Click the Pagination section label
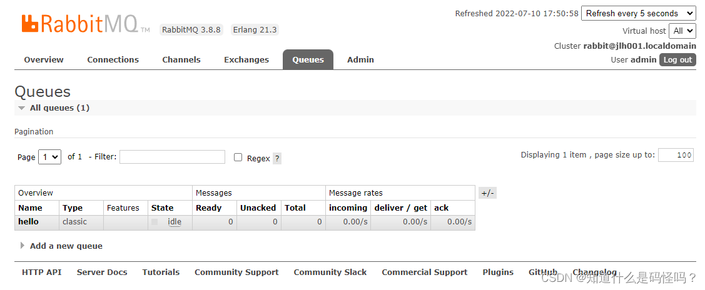 click(x=34, y=131)
